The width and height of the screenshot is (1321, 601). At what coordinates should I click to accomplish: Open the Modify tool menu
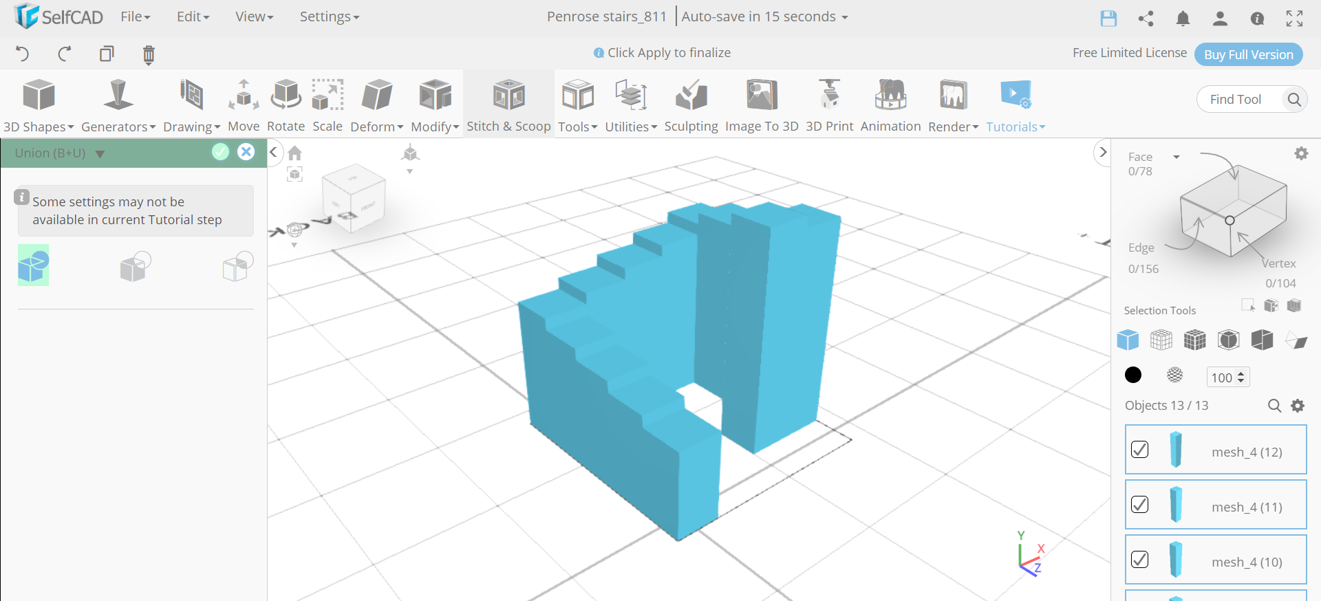435,105
